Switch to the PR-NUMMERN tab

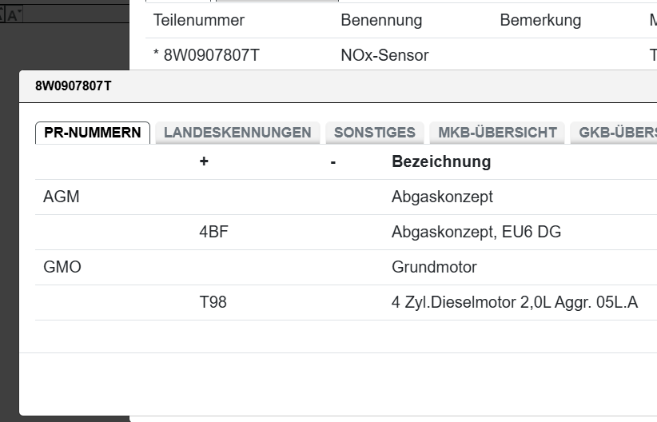[x=92, y=133]
